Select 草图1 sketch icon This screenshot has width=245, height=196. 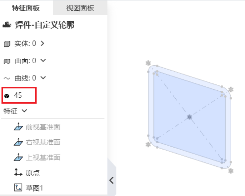(18, 188)
